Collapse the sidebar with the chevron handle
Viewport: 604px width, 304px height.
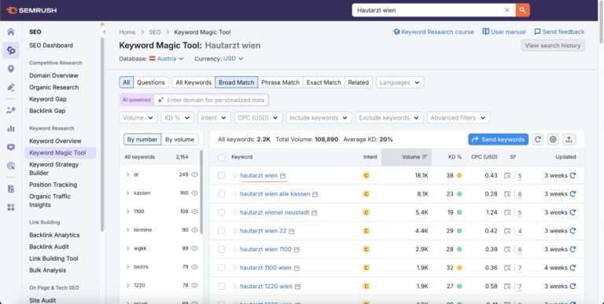coord(104,32)
